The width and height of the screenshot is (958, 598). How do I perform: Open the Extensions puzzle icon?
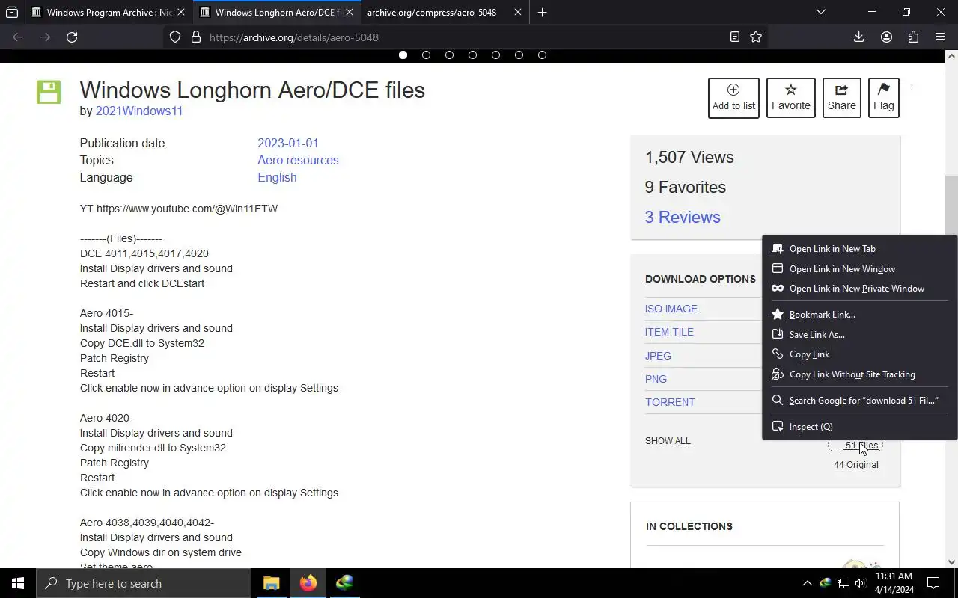click(x=913, y=37)
